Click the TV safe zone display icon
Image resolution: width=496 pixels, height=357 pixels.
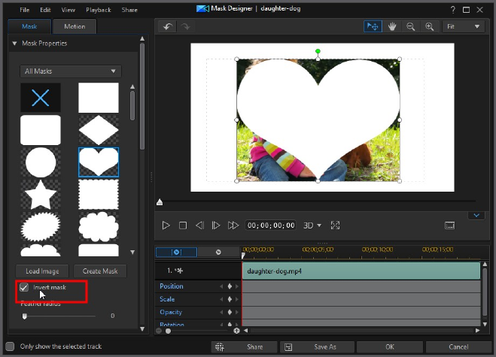point(449,225)
